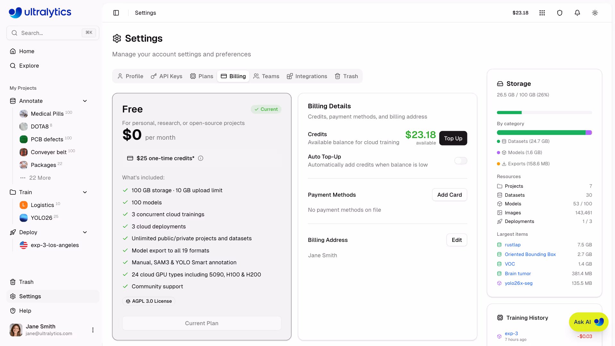The width and height of the screenshot is (615, 346).
Task: Click the Current Plan button
Action: [202, 323]
